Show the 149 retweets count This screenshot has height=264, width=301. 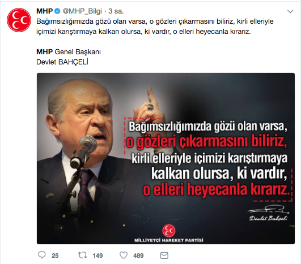97,256
